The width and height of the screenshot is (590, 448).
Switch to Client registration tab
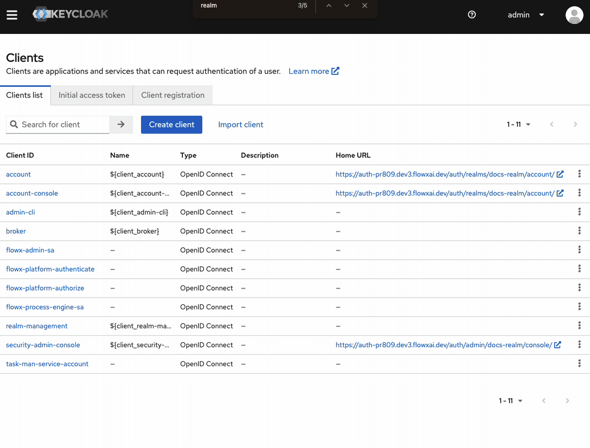coord(173,95)
